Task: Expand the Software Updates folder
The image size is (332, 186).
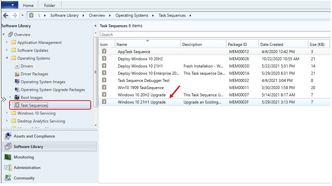Action: tap(7, 50)
